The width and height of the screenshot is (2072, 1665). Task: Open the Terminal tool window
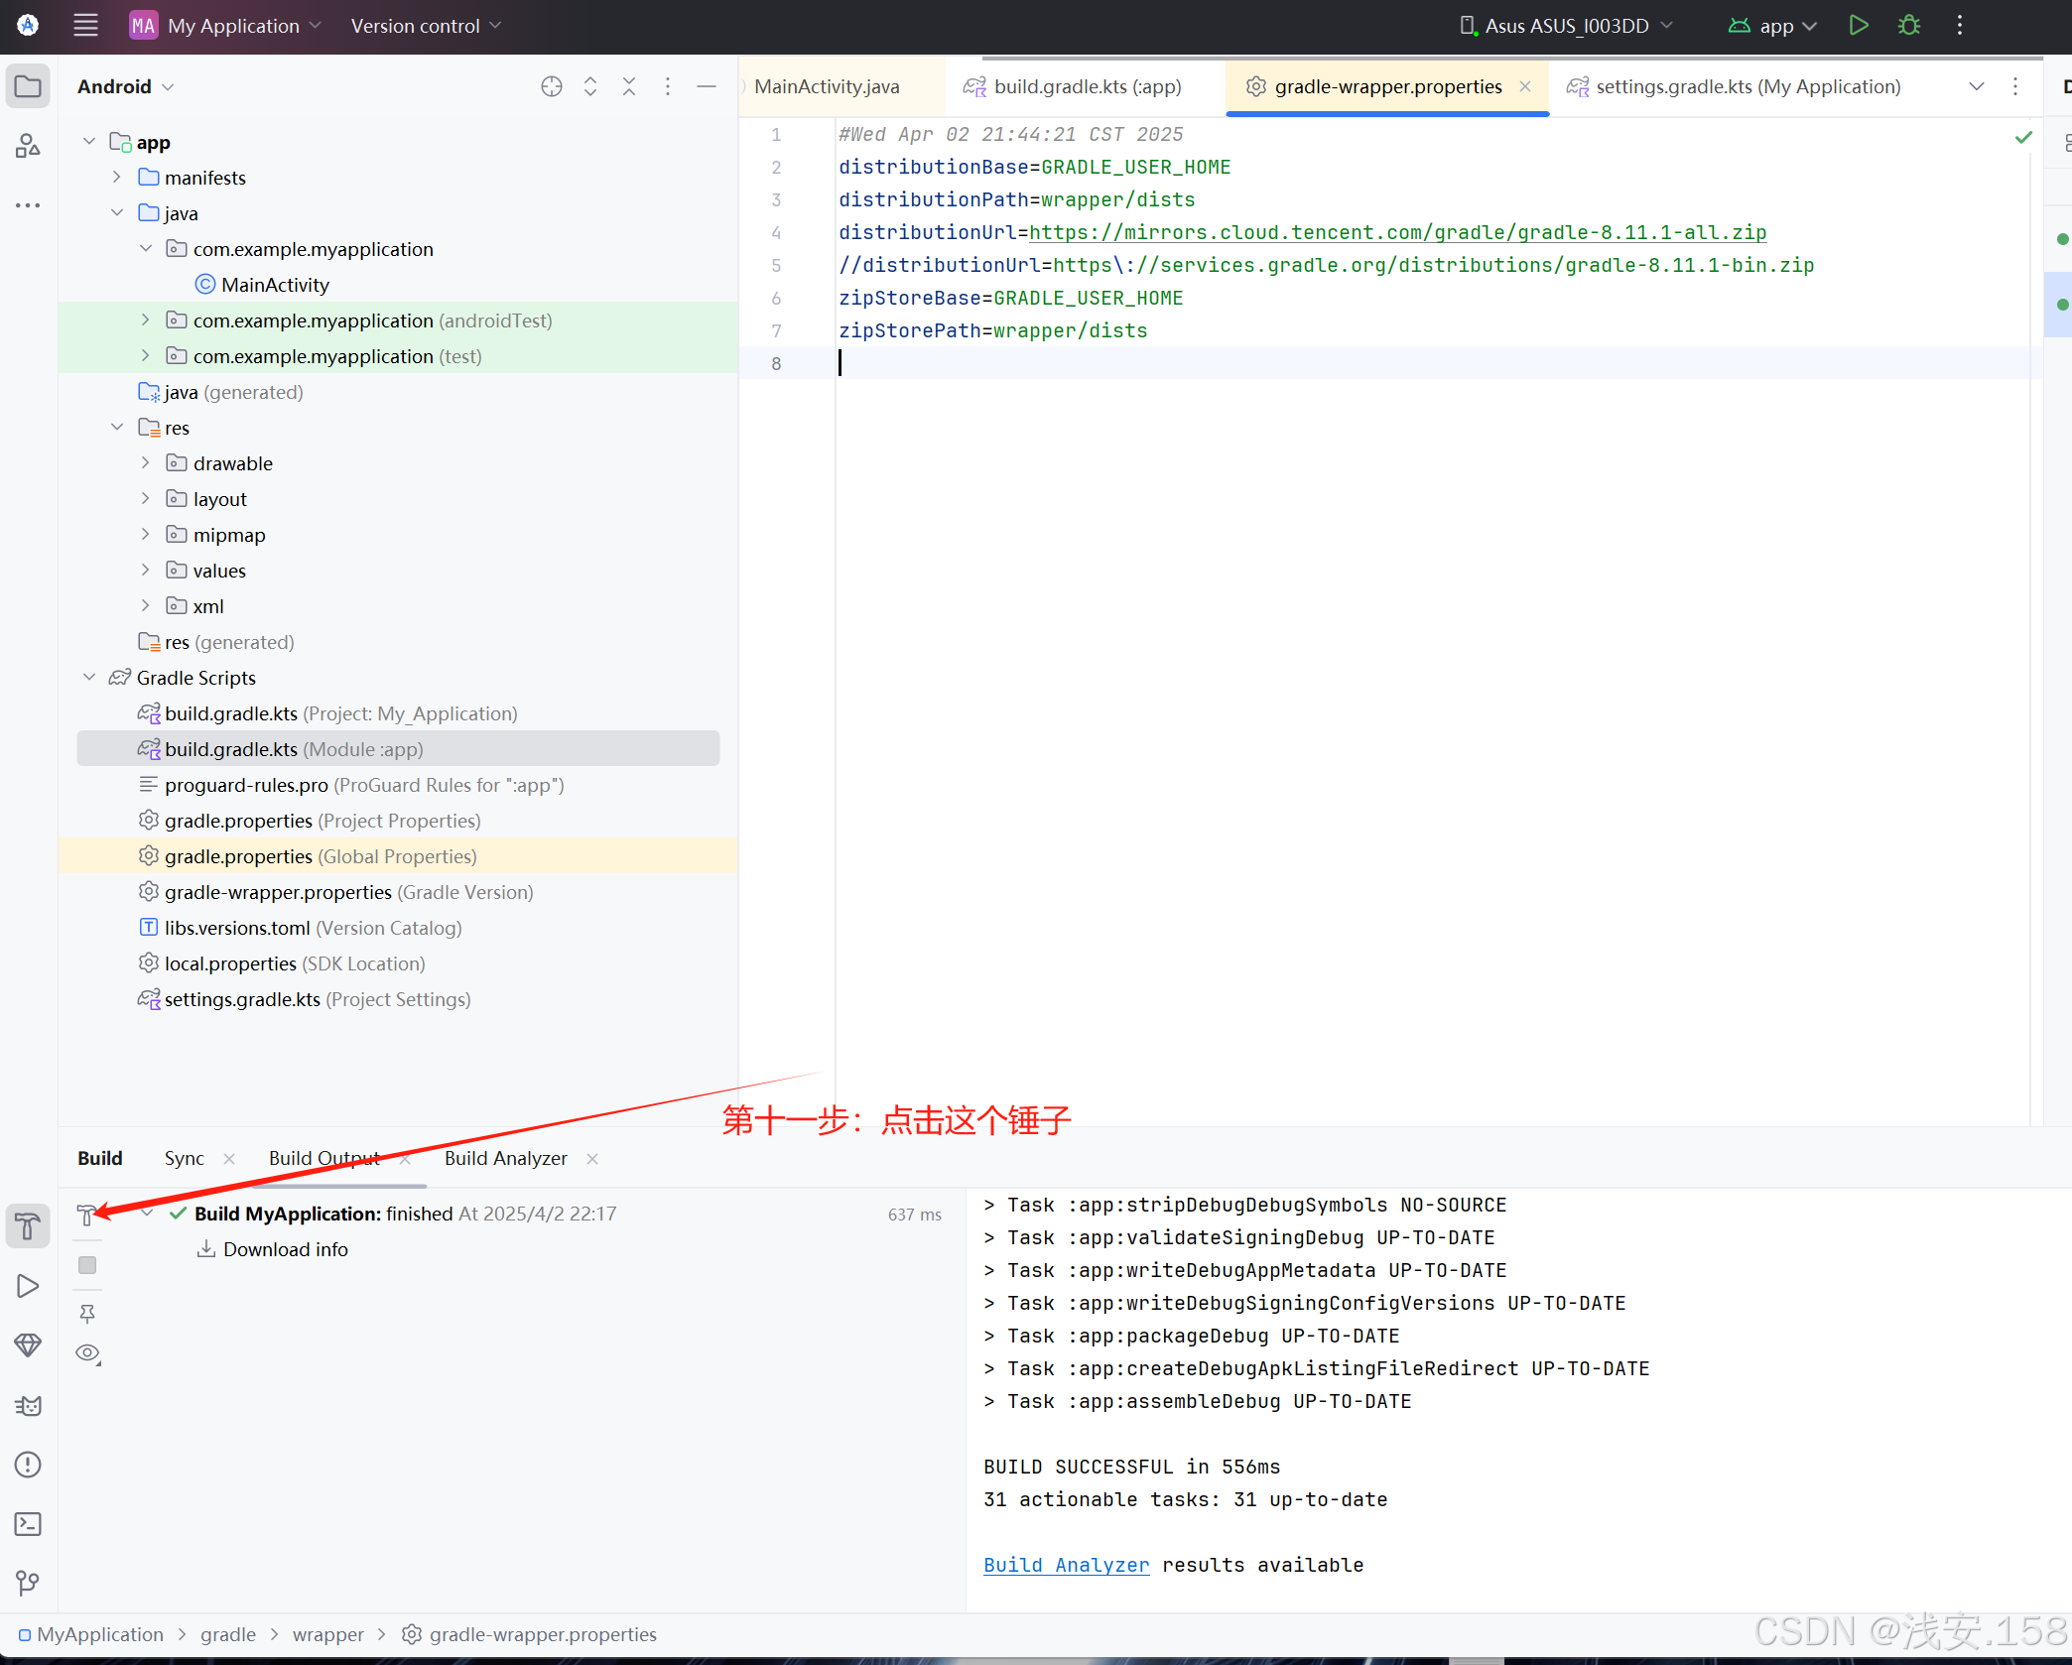(x=28, y=1524)
